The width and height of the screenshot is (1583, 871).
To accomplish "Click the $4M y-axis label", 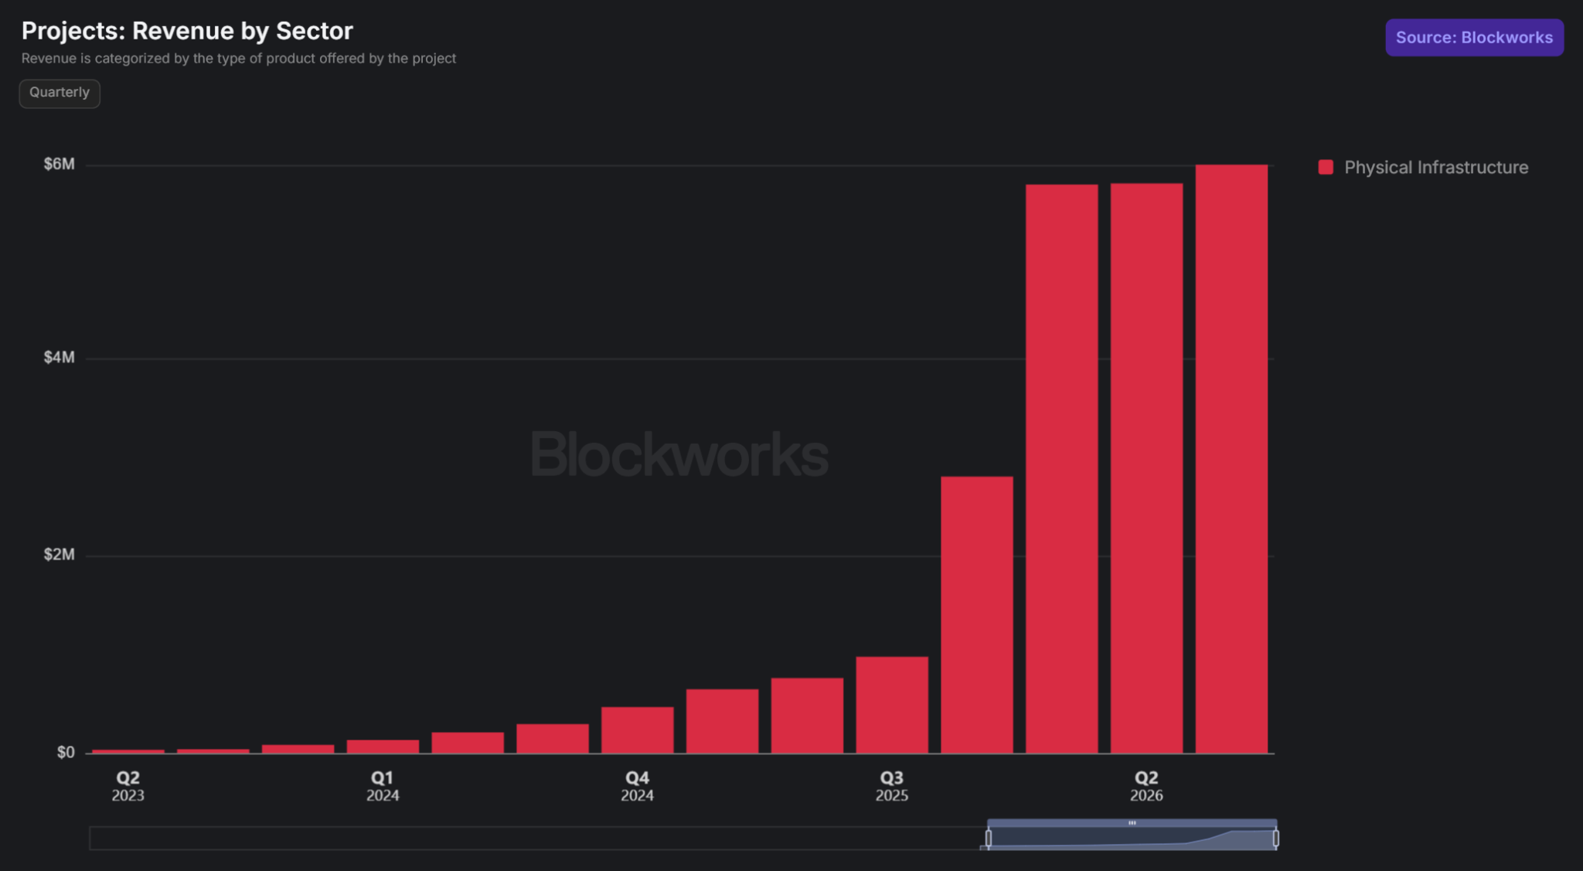I will (x=60, y=357).
